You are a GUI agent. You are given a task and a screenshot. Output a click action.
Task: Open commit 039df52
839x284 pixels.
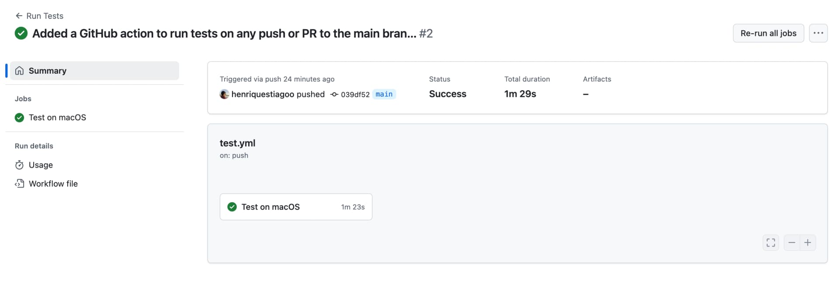tap(355, 94)
